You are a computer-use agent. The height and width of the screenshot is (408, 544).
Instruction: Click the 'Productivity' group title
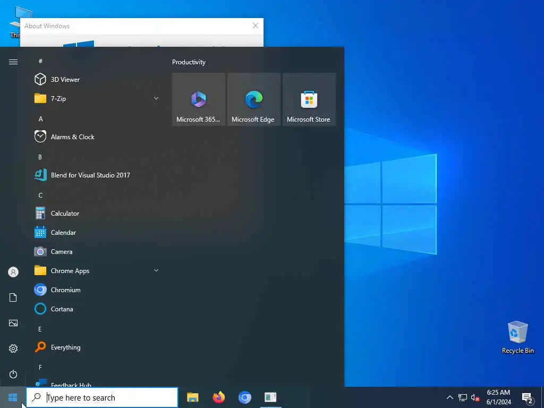click(189, 62)
